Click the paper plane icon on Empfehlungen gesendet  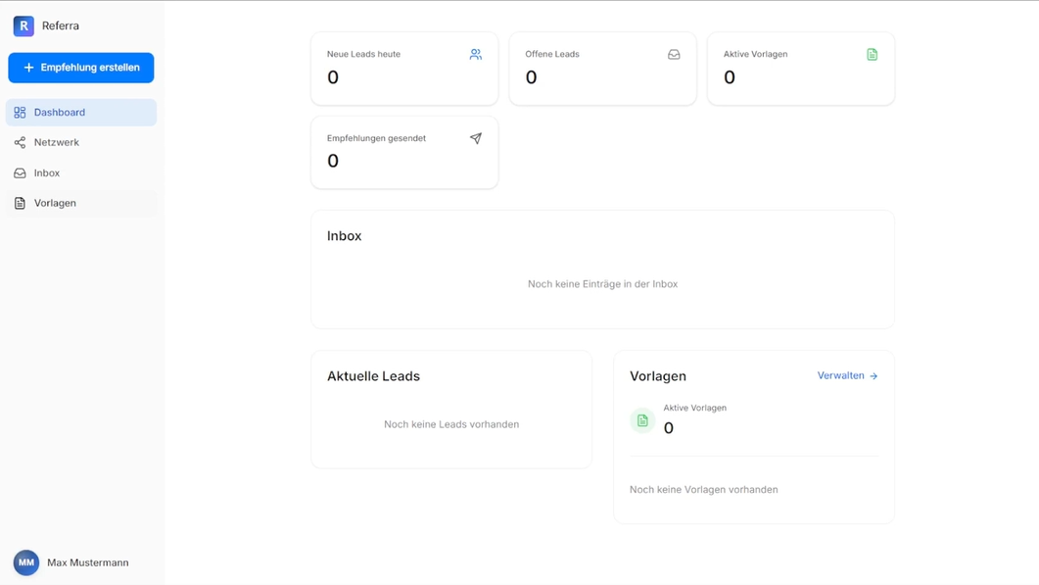[x=476, y=139]
